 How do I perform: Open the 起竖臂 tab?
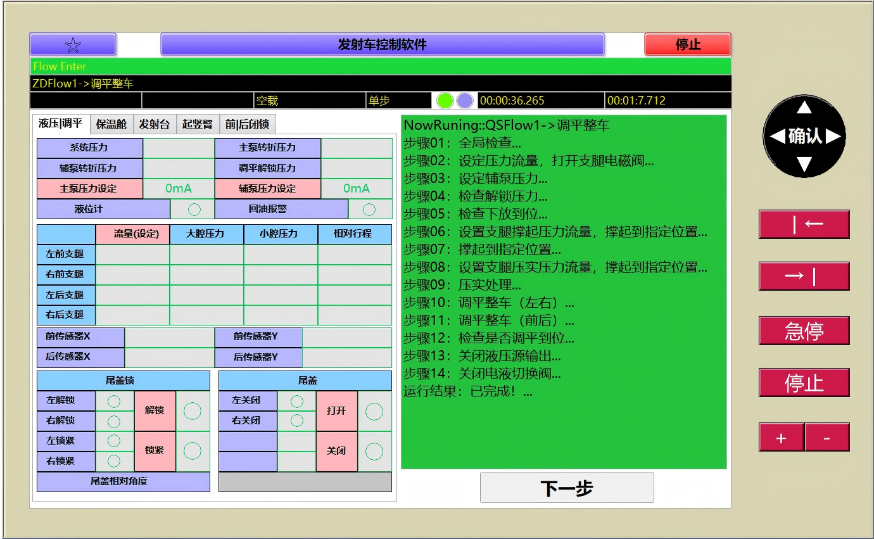click(x=198, y=124)
